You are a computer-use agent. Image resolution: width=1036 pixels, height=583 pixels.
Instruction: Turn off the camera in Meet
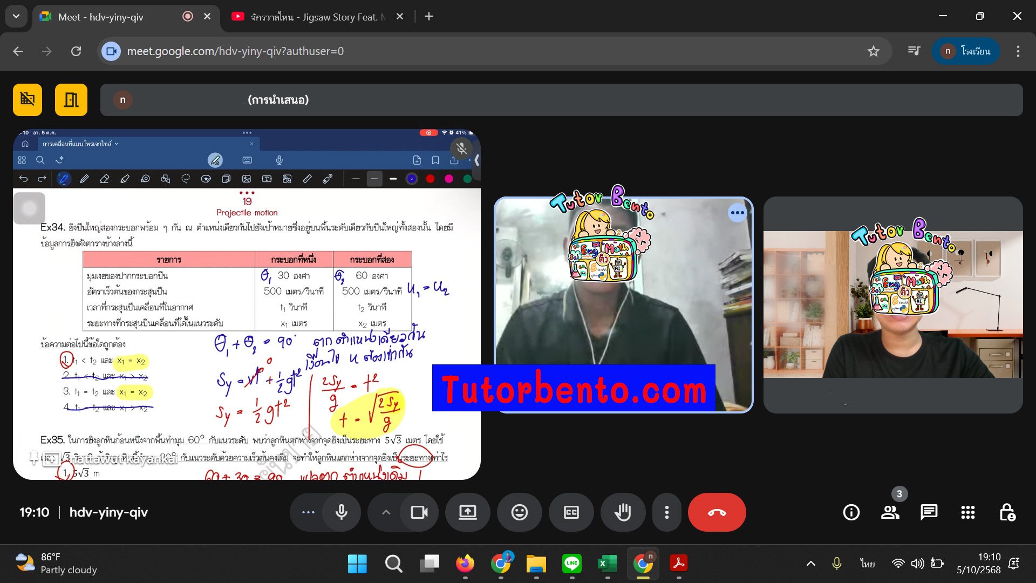[x=419, y=512]
